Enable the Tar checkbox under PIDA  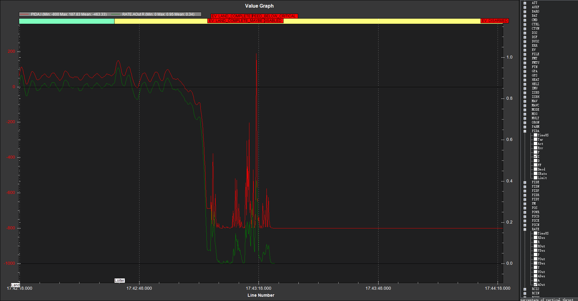tap(535, 139)
